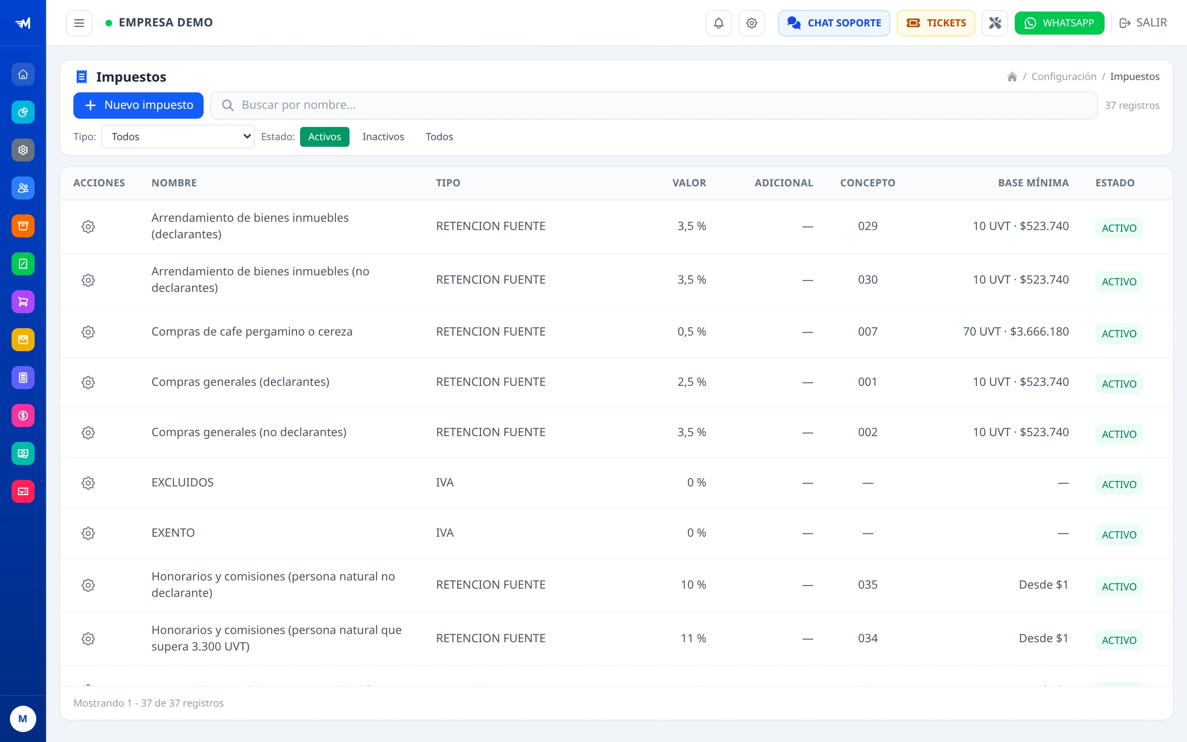
Task: Open the pink dollar coin sidebar icon
Action: pos(23,416)
